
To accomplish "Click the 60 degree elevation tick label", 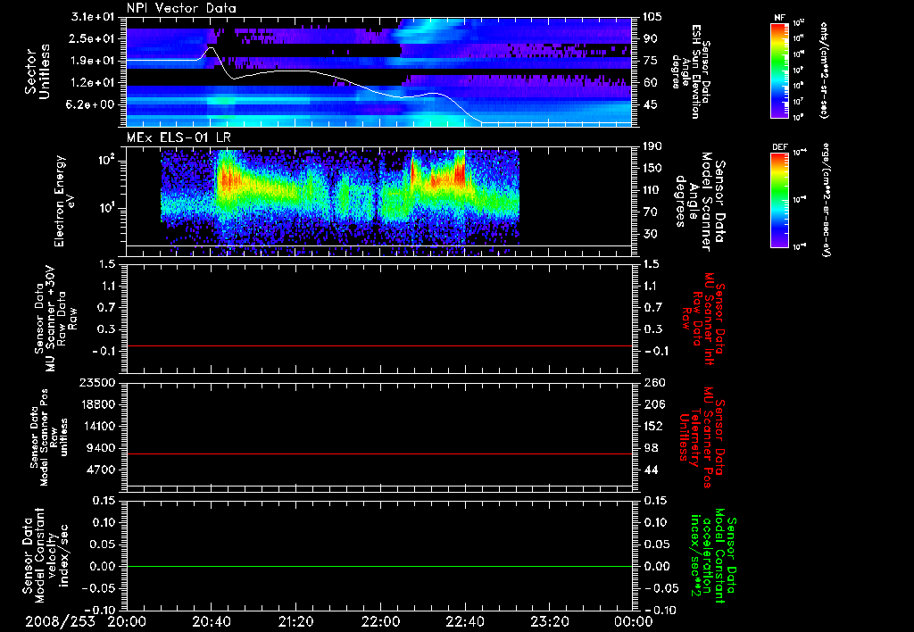I will (650, 83).
